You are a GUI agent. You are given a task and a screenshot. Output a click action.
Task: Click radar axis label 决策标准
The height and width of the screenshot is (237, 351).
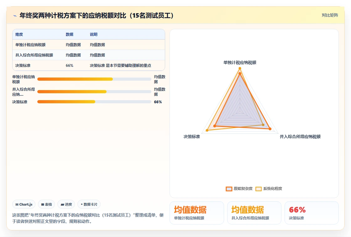tap(191, 137)
